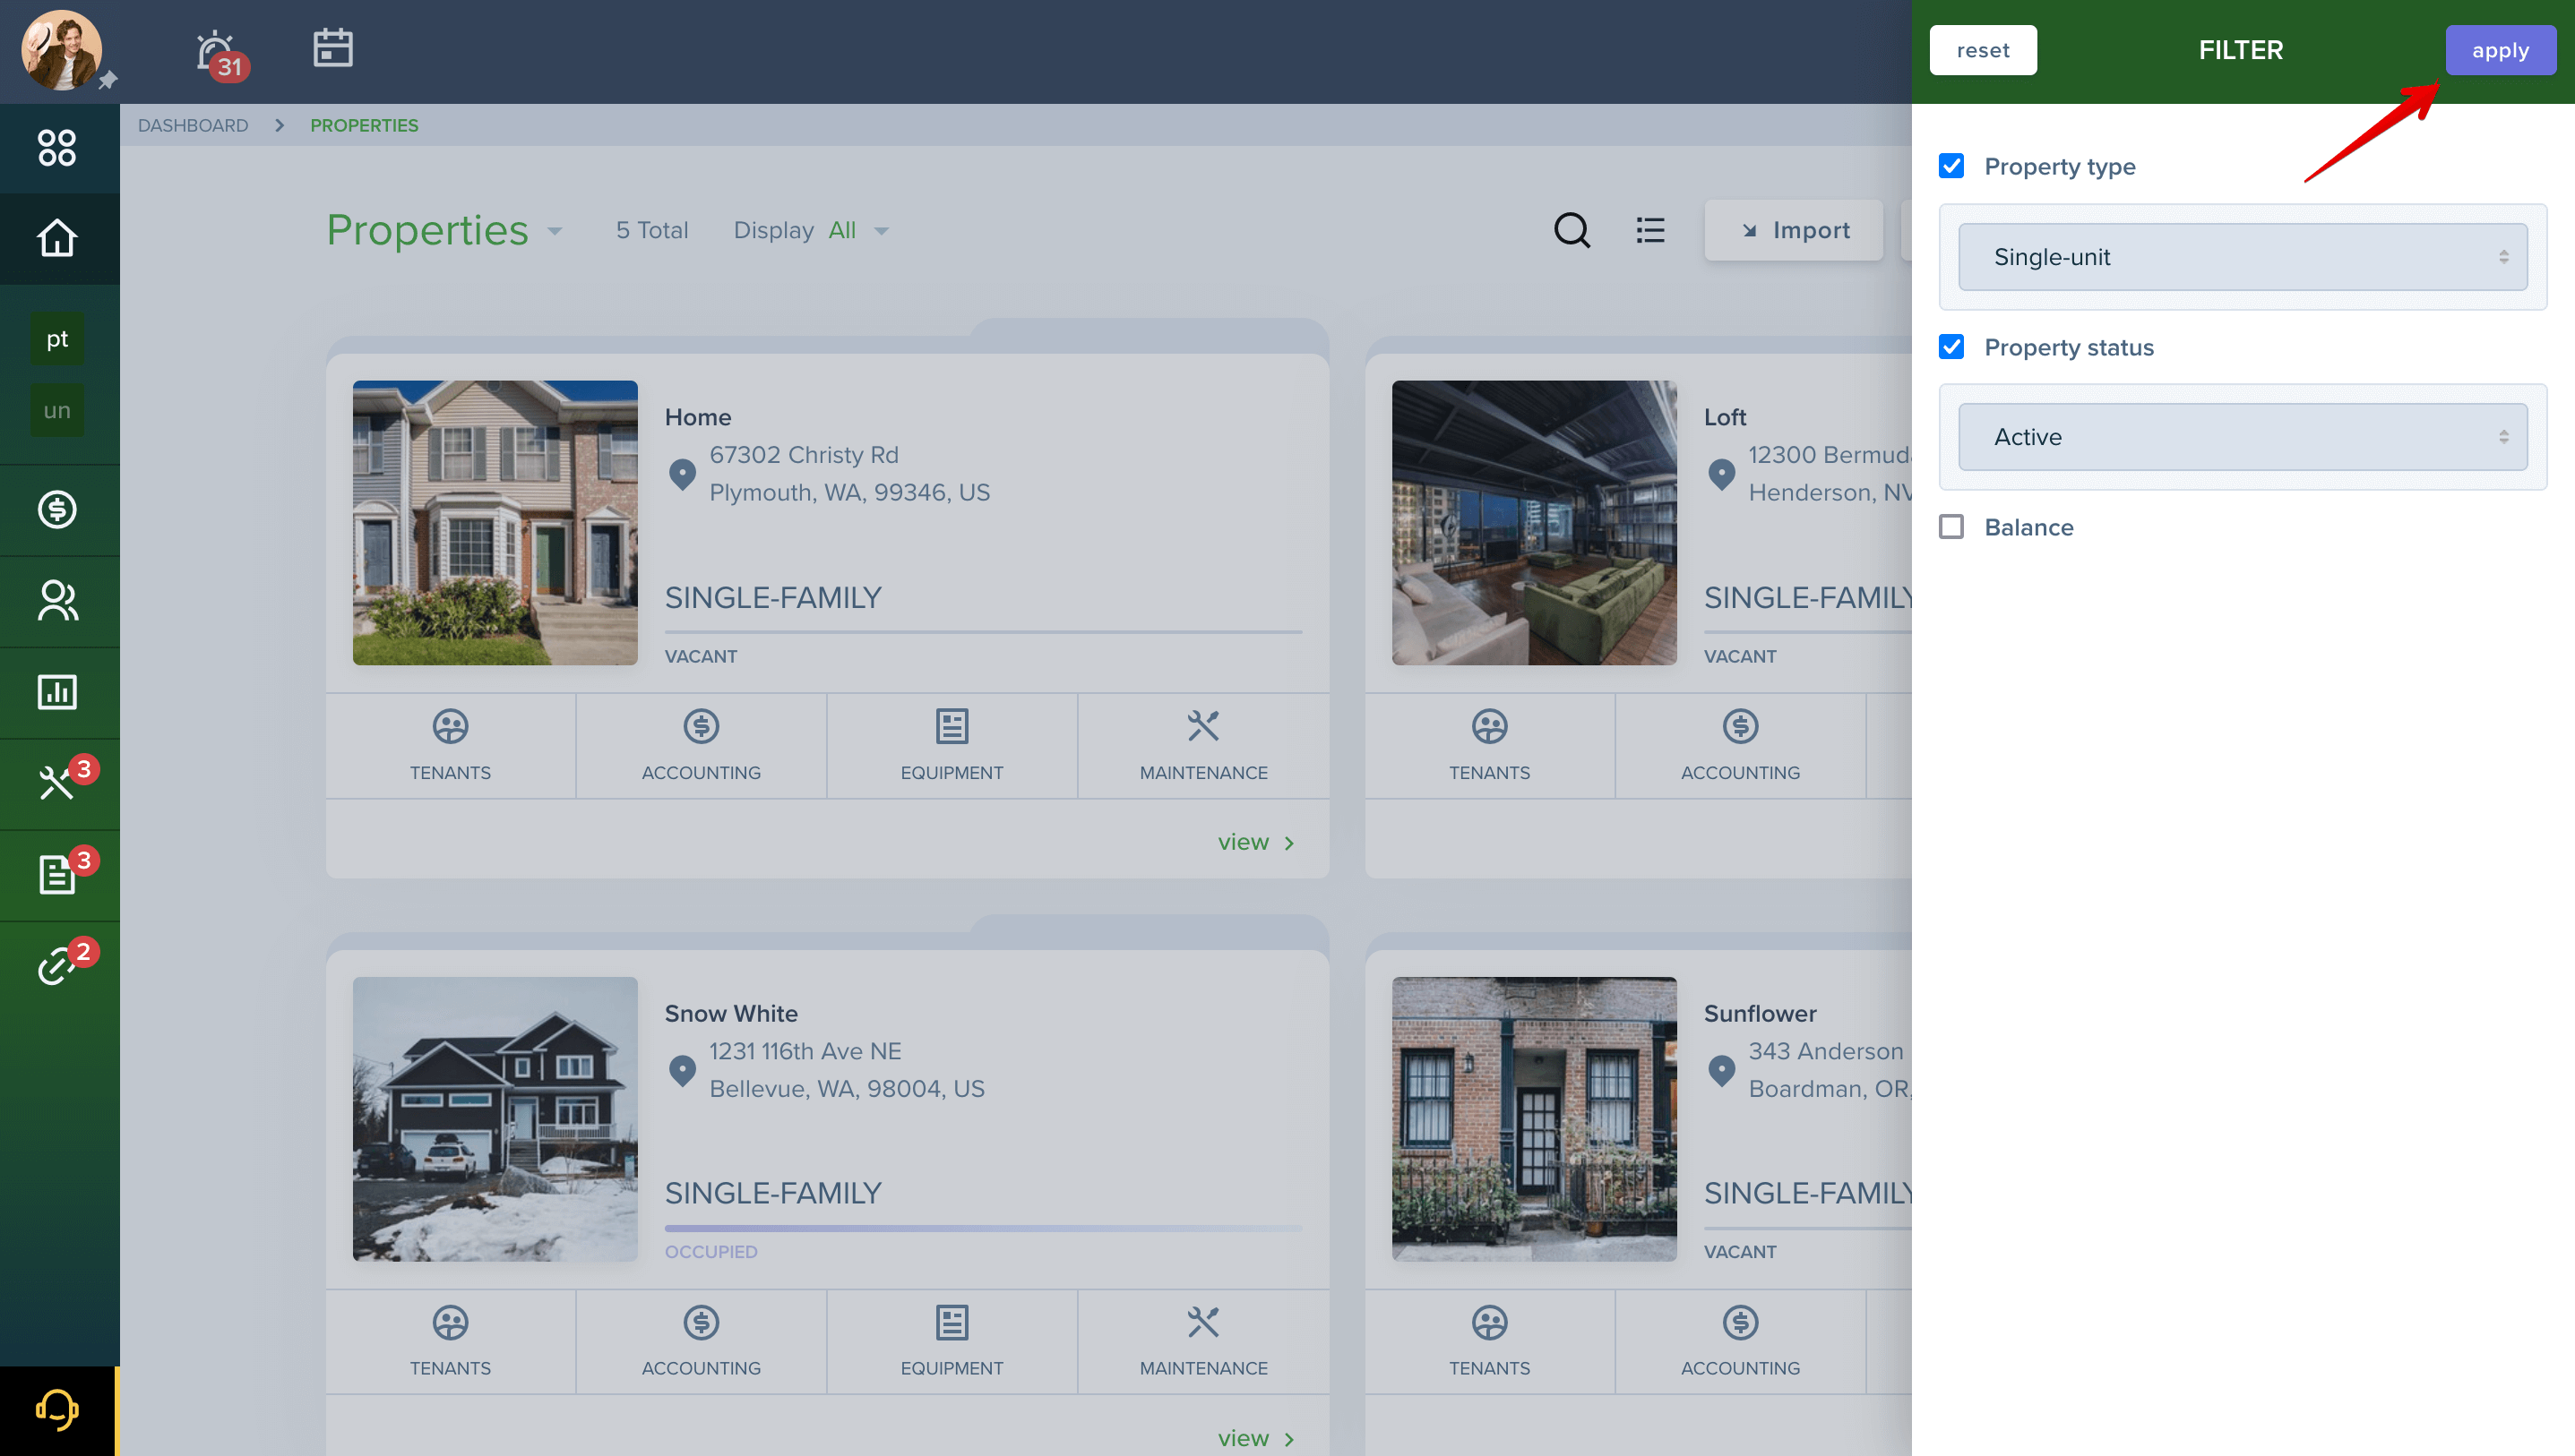This screenshot has height=1456, width=2575.
Task: Open the calendar icon in the top bar
Action: 332,47
